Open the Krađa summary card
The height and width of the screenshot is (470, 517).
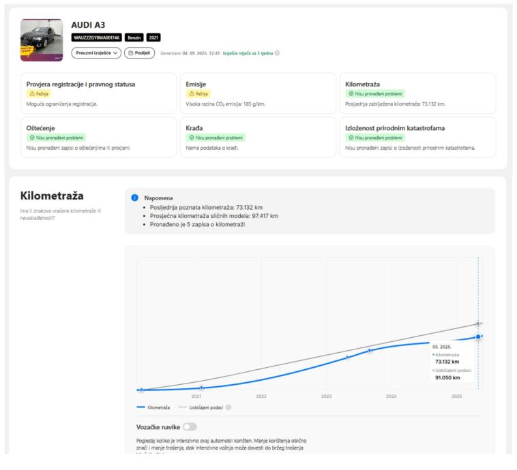(258, 137)
